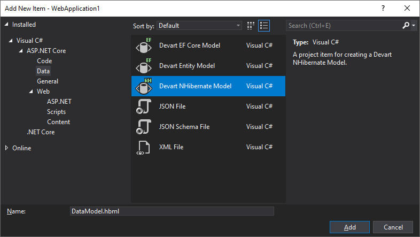Select the JSON Schema File icon
The image size is (420, 237).
click(144, 127)
